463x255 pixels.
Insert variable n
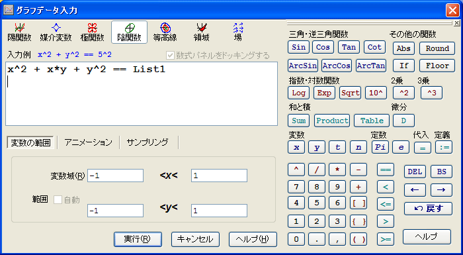coord(358,147)
